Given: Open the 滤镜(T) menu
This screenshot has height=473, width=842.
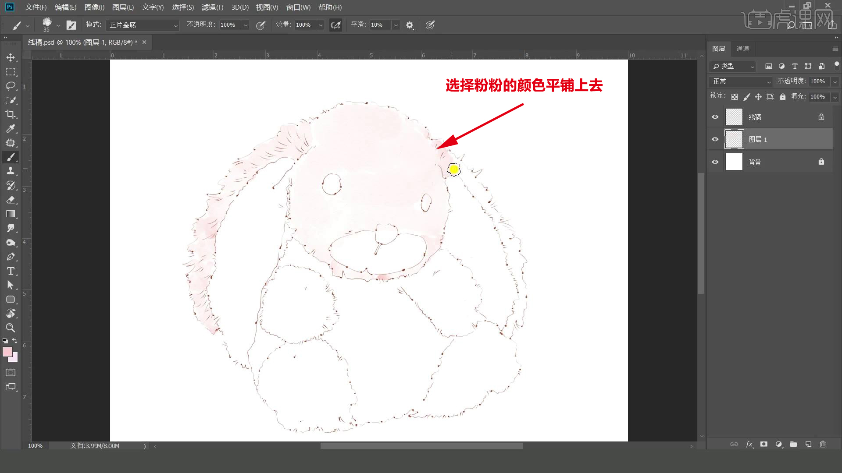Looking at the screenshot, I should pyautogui.click(x=212, y=7).
